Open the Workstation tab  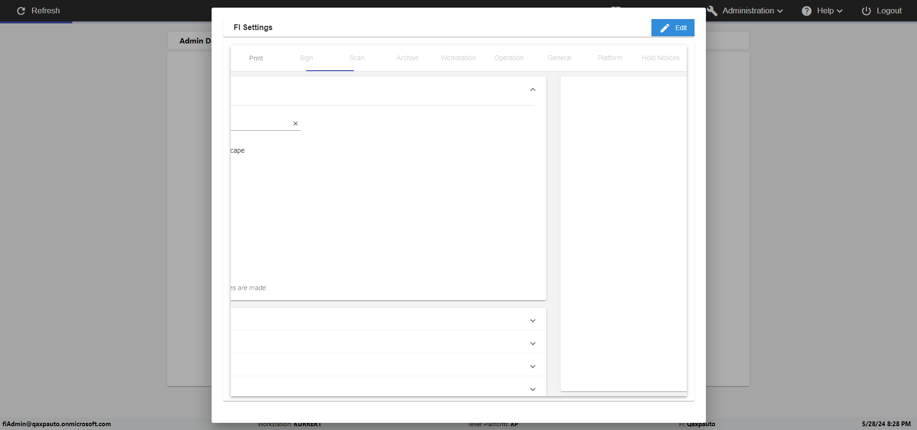(x=458, y=58)
